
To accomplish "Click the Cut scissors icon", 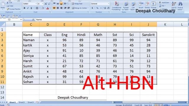I will 8,2.
